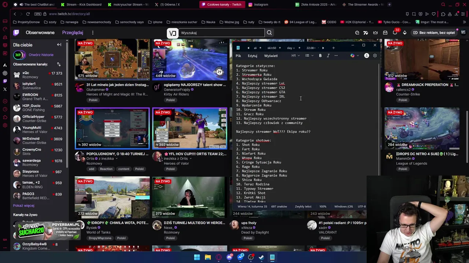Click the Twitch search magnifier button
Viewport: 469px width, 263px height.
(x=269, y=33)
